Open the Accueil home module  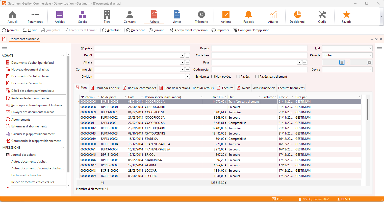pyautogui.click(x=12, y=17)
